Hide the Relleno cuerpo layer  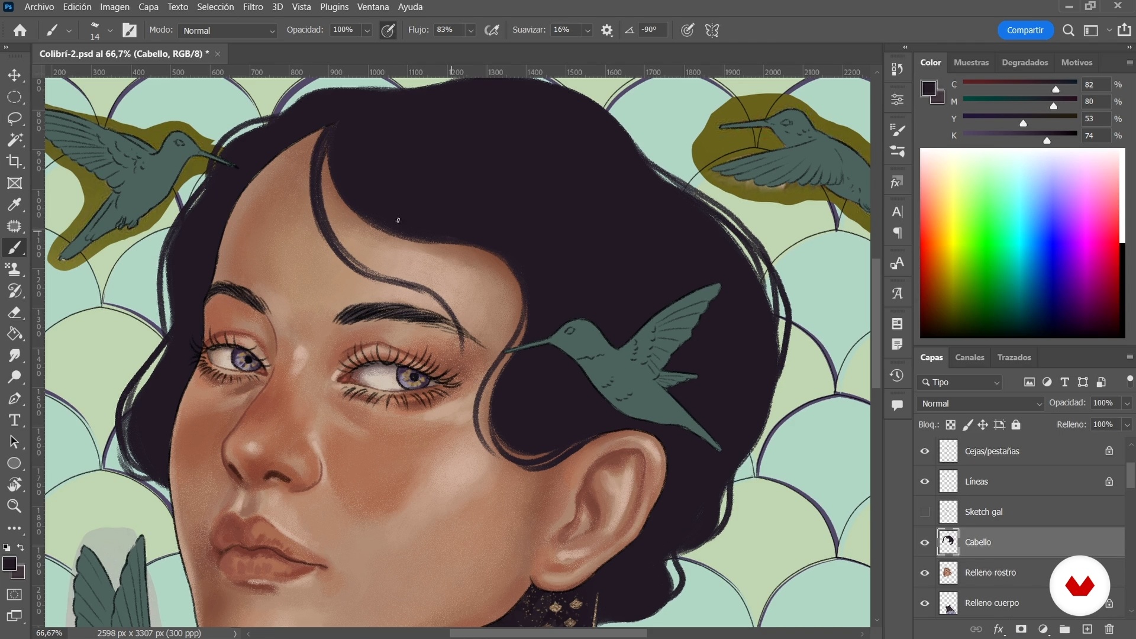coord(925,603)
